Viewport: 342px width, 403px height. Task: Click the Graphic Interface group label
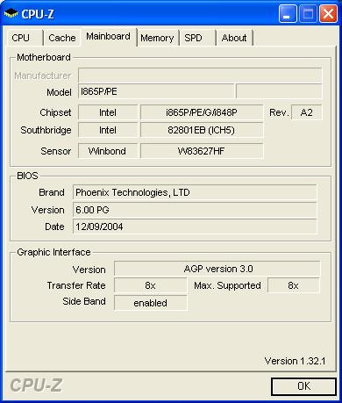53,252
